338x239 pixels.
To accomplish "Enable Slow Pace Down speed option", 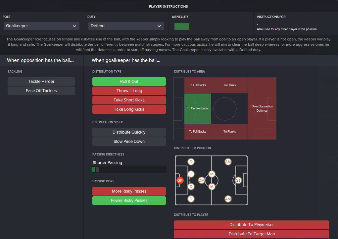I will [129, 142].
